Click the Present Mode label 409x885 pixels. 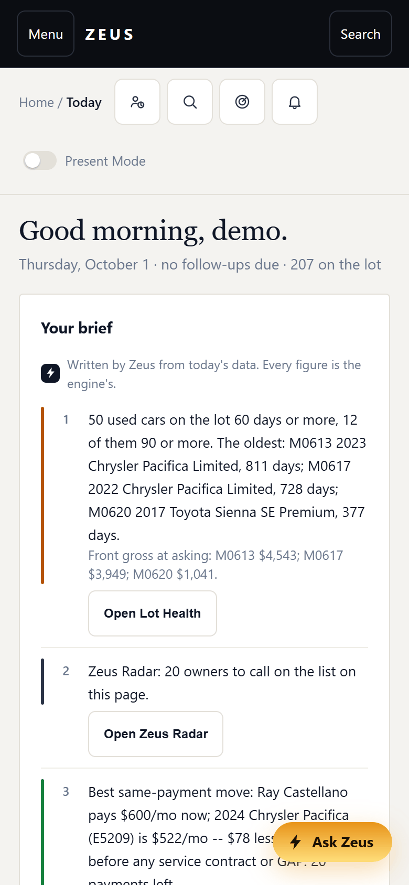coord(105,161)
